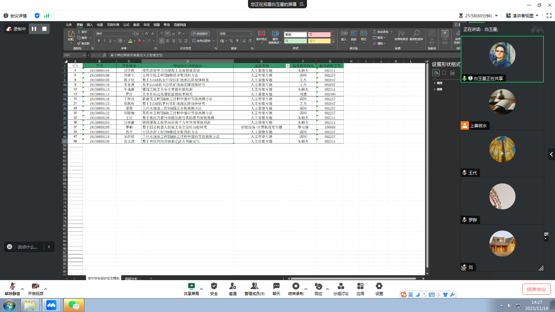The width and height of the screenshot is (555, 312).
Task: Expand the 填充 fill section
Action: pyautogui.click(x=439, y=83)
